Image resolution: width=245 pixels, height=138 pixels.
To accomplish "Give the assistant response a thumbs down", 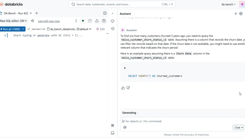I will tap(128, 88).
